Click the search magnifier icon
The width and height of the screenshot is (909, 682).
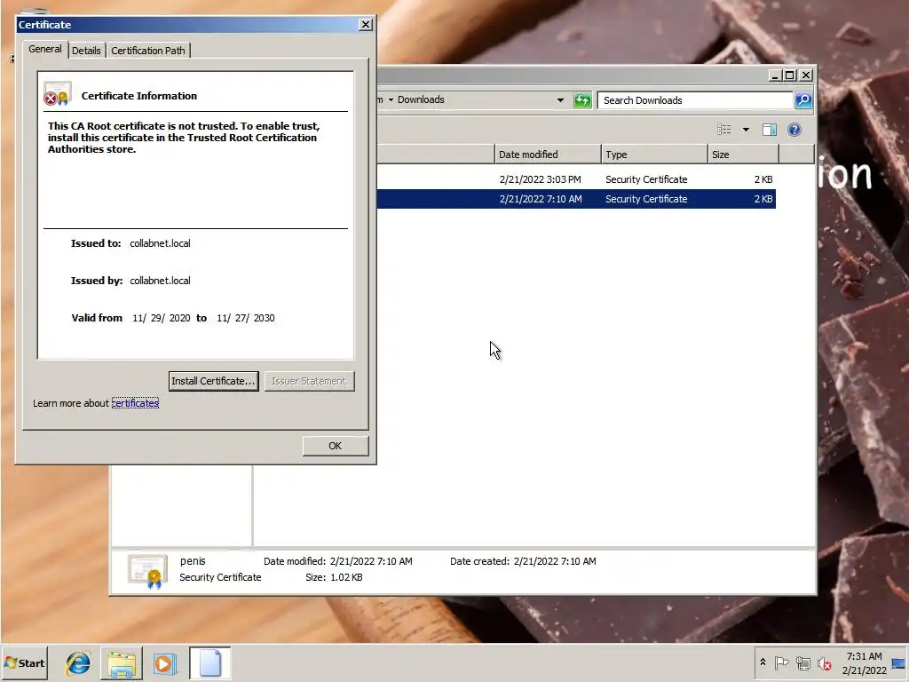click(802, 100)
